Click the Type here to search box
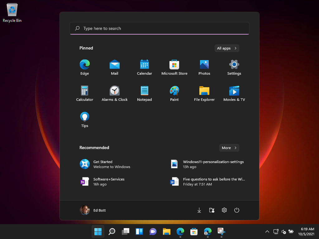 tap(159, 28)
